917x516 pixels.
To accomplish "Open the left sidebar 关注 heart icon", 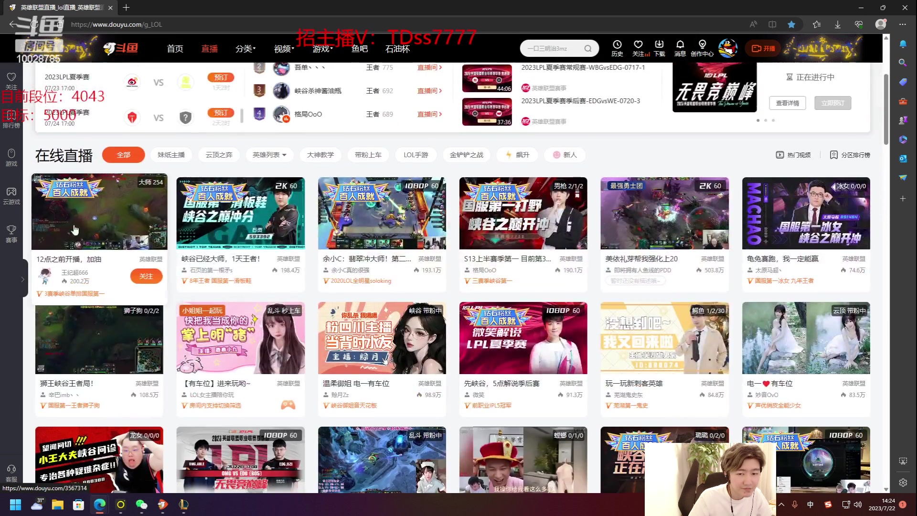I will [x=11, y=77].
